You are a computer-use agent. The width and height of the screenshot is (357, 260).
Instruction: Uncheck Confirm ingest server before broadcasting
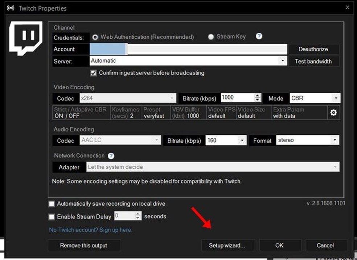tap(93, 73)
